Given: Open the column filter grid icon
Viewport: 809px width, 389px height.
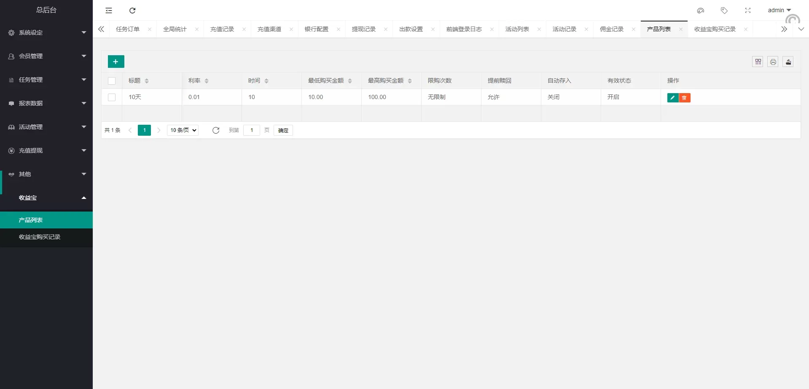Looking at the screenshot, I should [758, 62].
